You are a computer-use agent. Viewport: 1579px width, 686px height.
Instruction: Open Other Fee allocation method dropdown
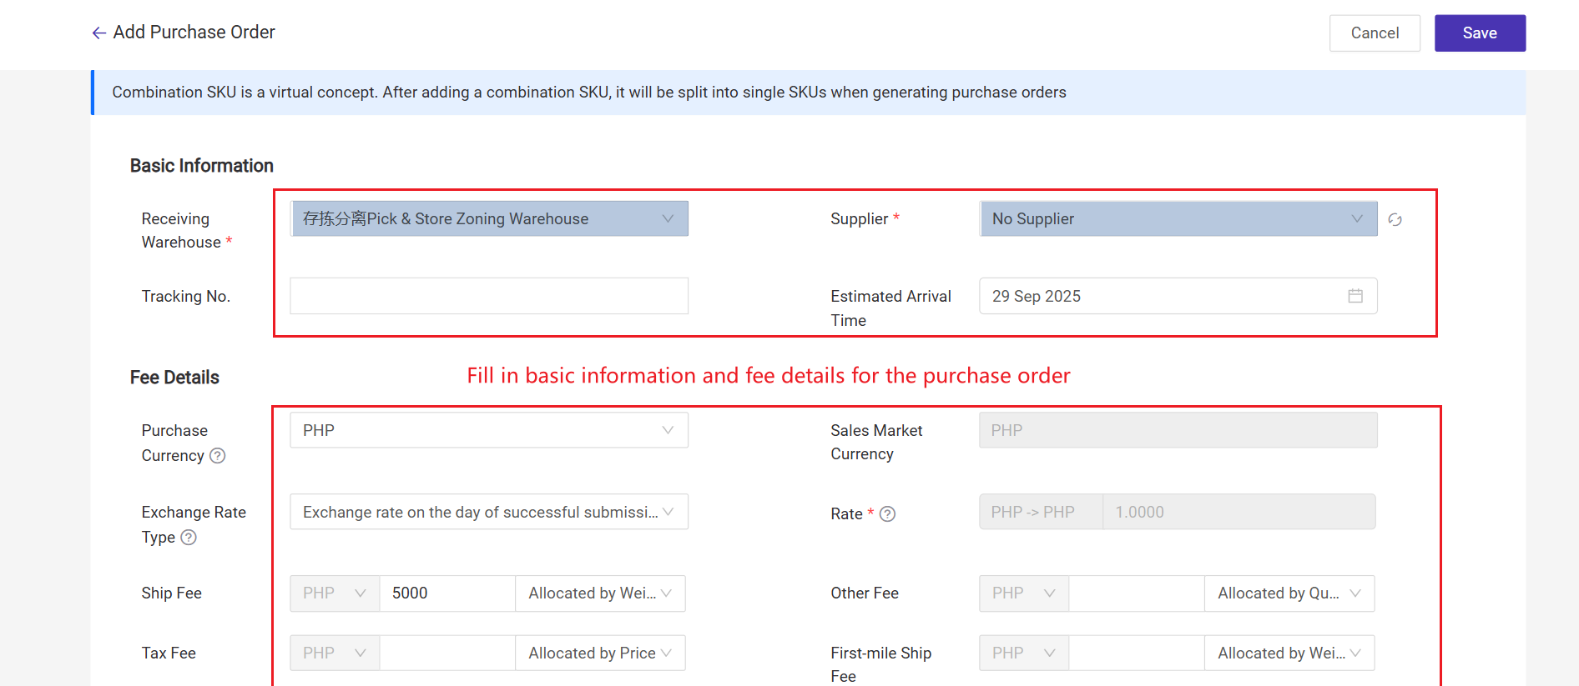[x=1289, y=593]
